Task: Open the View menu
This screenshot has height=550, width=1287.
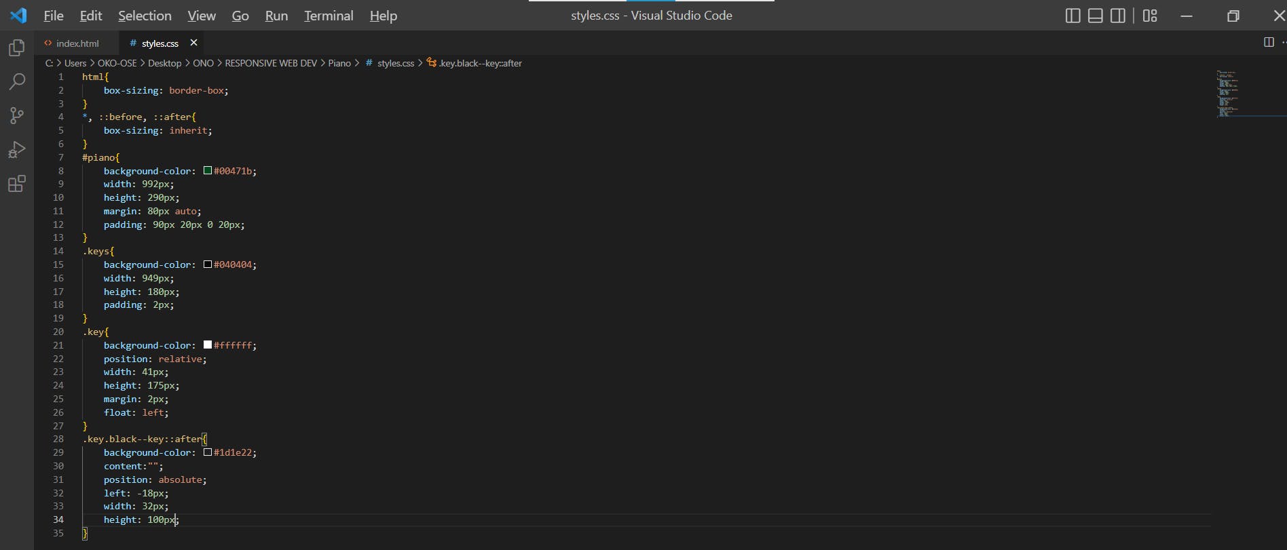Action: coord(202,16)
